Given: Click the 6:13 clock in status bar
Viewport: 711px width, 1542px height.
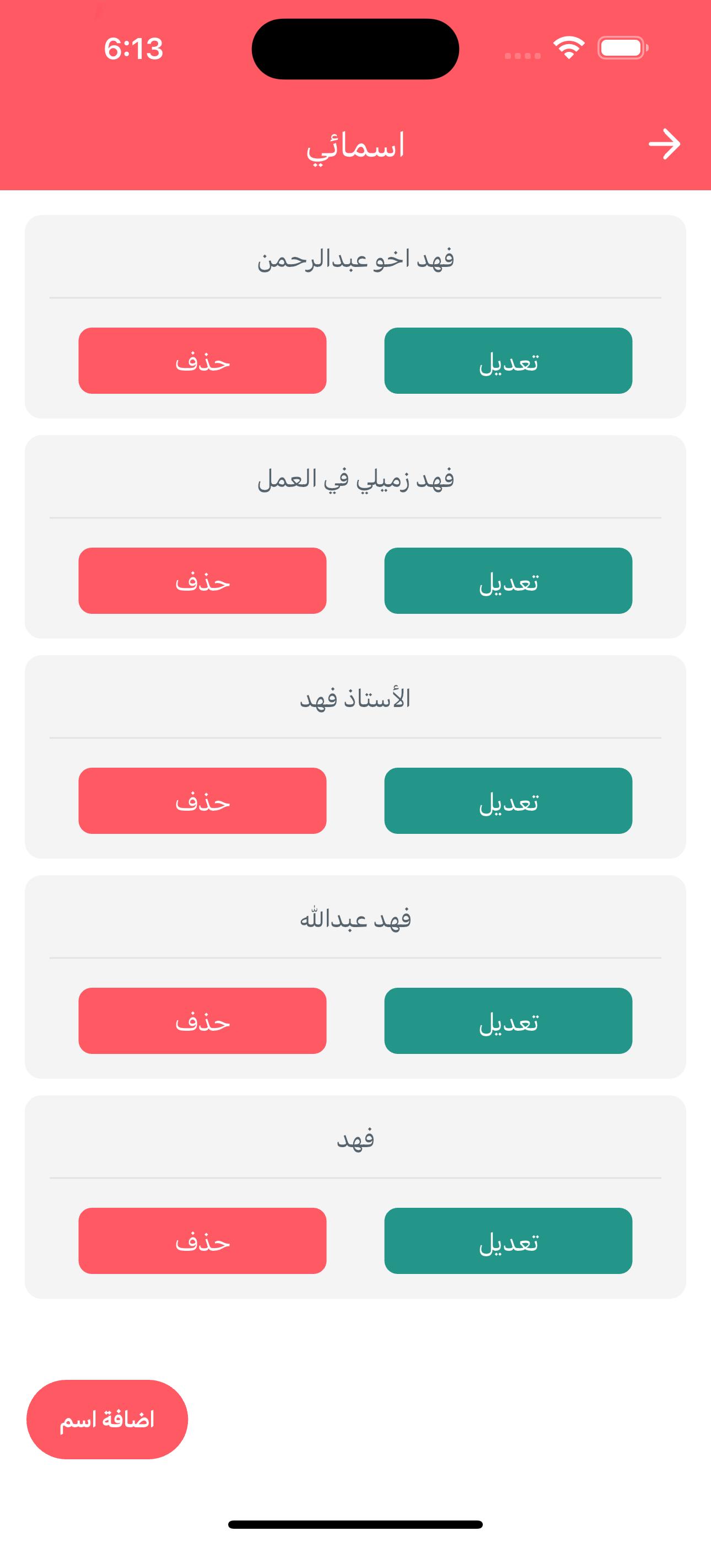Looking at the screenshot, I should pos(133,49).
